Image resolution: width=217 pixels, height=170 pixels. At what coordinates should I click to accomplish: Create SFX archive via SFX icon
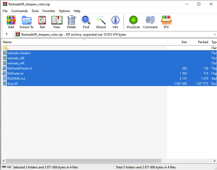pos(166,20)
